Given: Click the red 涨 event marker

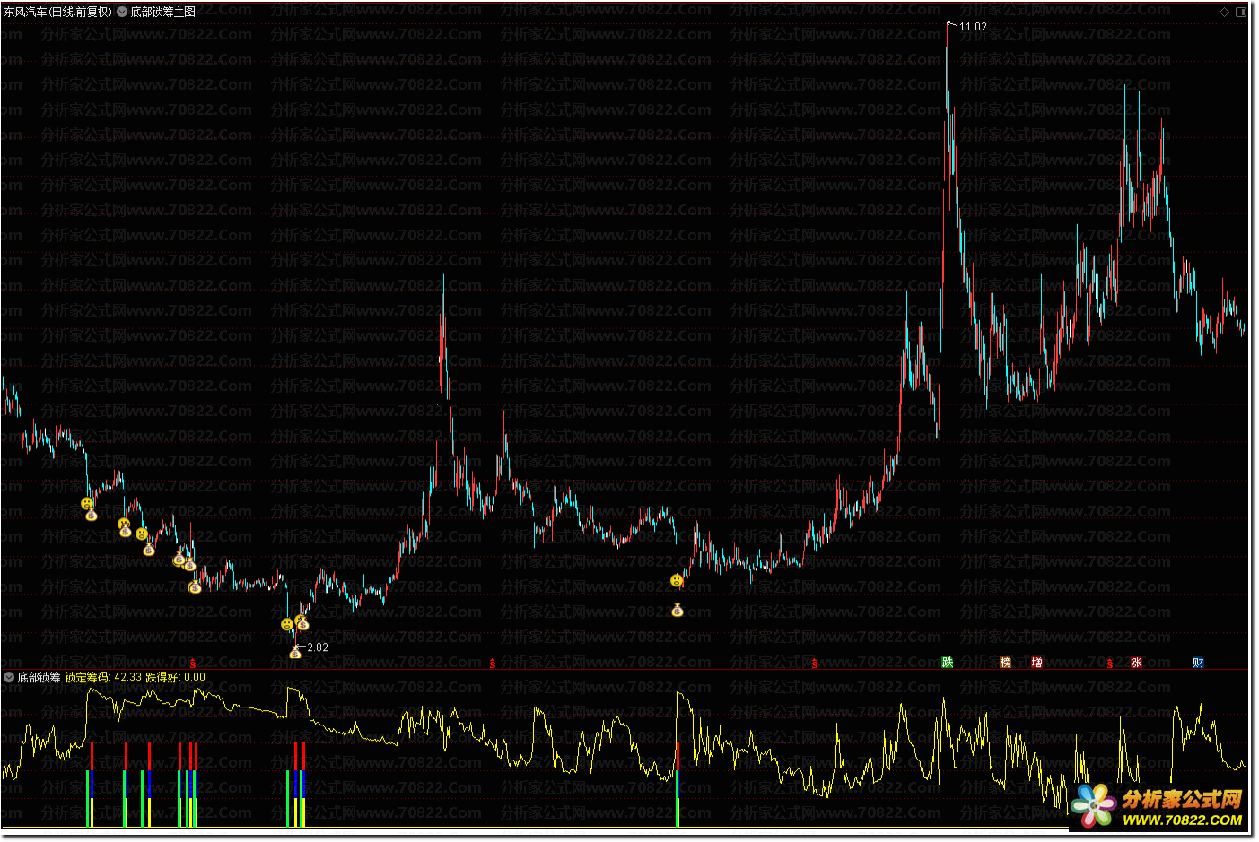Looking at the screenshot, I should click(1136, 663).
